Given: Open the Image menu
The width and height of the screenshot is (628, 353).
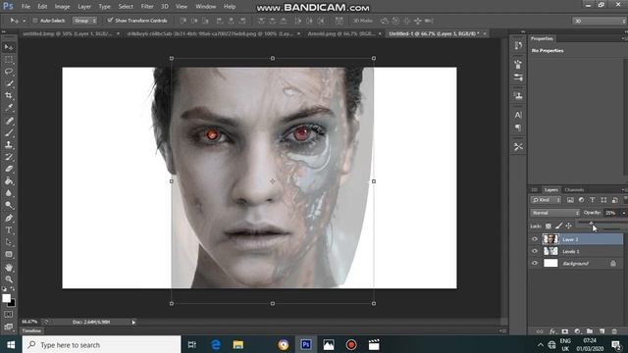Looking at the screenshot, I should pos(62,7).
